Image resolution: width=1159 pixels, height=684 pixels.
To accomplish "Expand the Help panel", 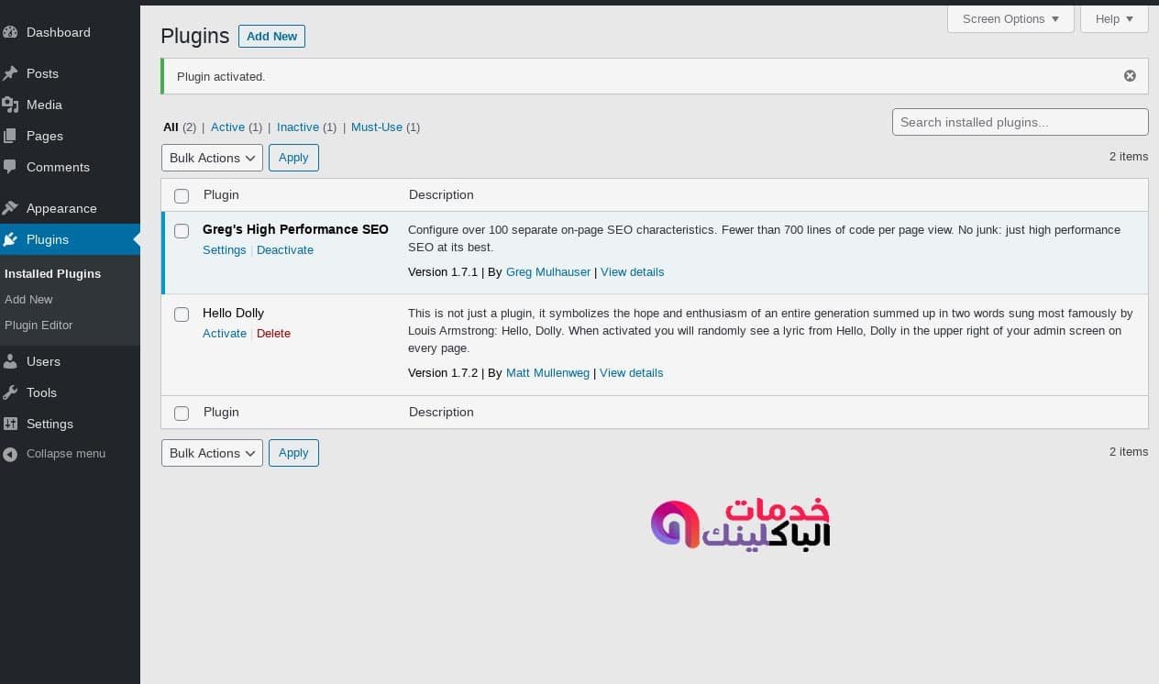I will point(1114,18).
